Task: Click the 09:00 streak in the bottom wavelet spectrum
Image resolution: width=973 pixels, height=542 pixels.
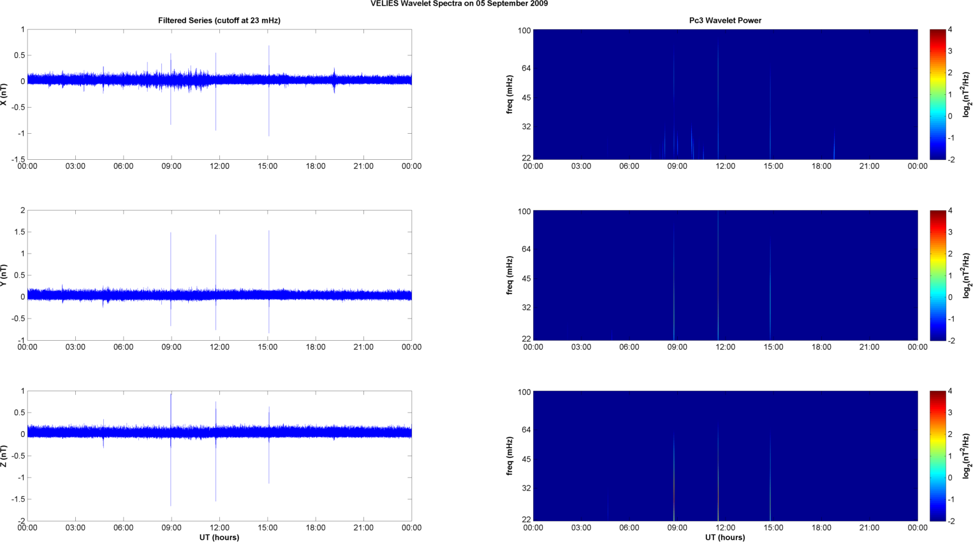Action: 674,478
